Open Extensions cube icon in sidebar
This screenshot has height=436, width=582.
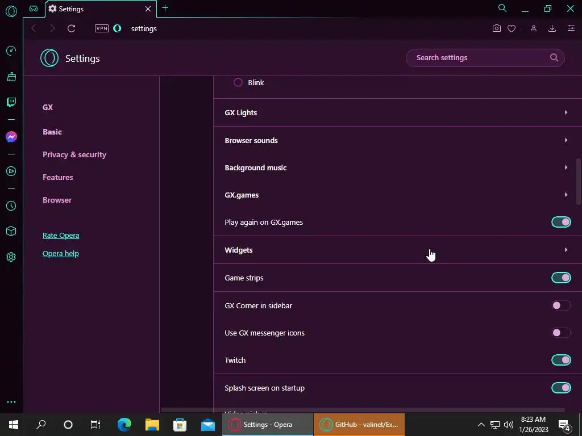11,232
